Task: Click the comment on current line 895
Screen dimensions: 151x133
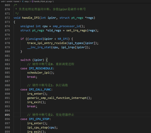Action: tap(51, 115)
